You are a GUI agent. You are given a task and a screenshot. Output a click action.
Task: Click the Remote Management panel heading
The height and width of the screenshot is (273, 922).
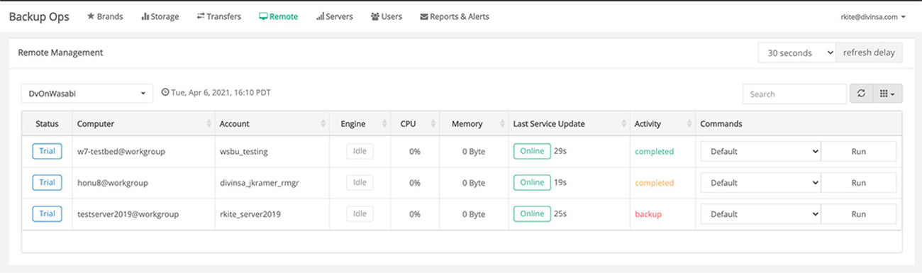(60, 52)
